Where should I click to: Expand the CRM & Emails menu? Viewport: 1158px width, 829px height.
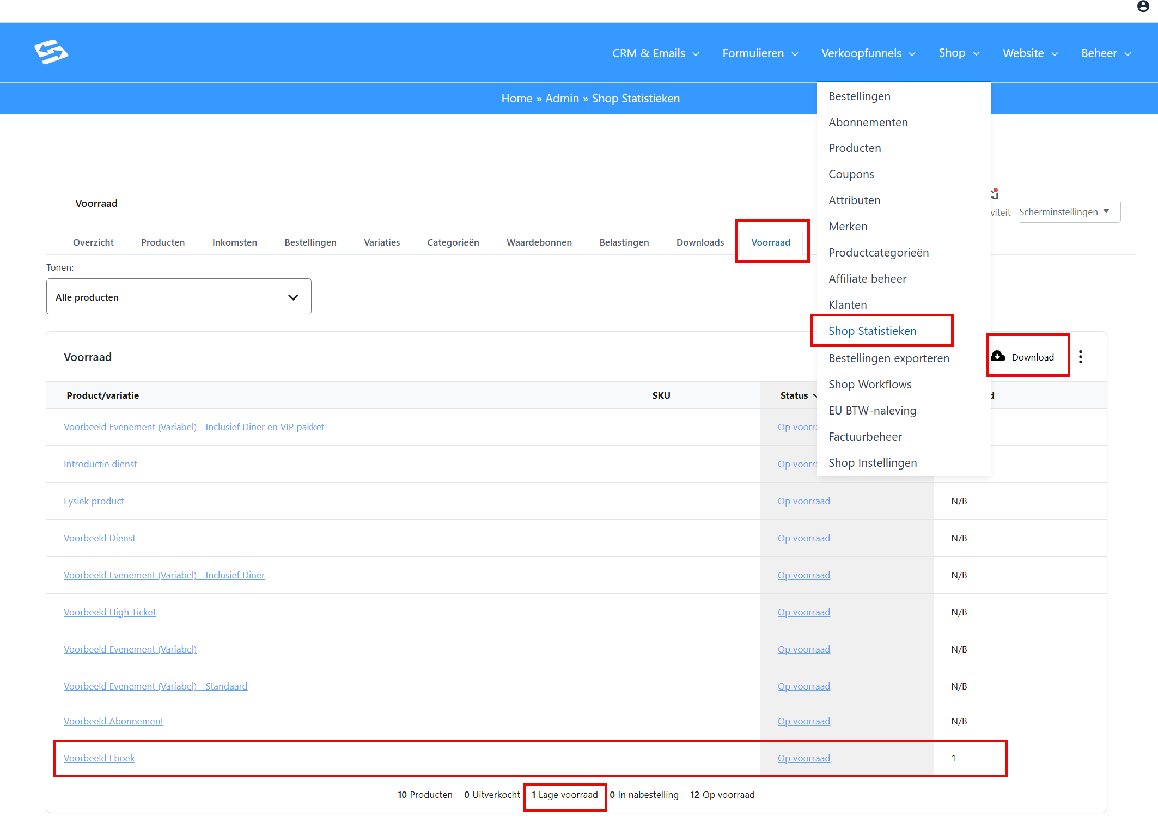656,53
